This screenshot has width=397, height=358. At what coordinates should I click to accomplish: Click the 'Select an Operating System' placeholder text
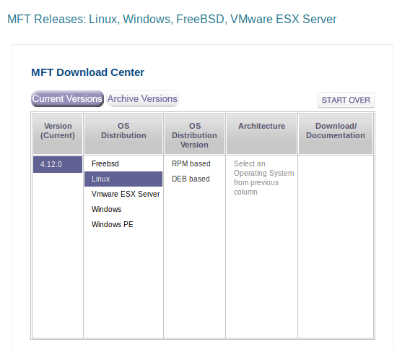pyautogui.click(x=263, y=178)
